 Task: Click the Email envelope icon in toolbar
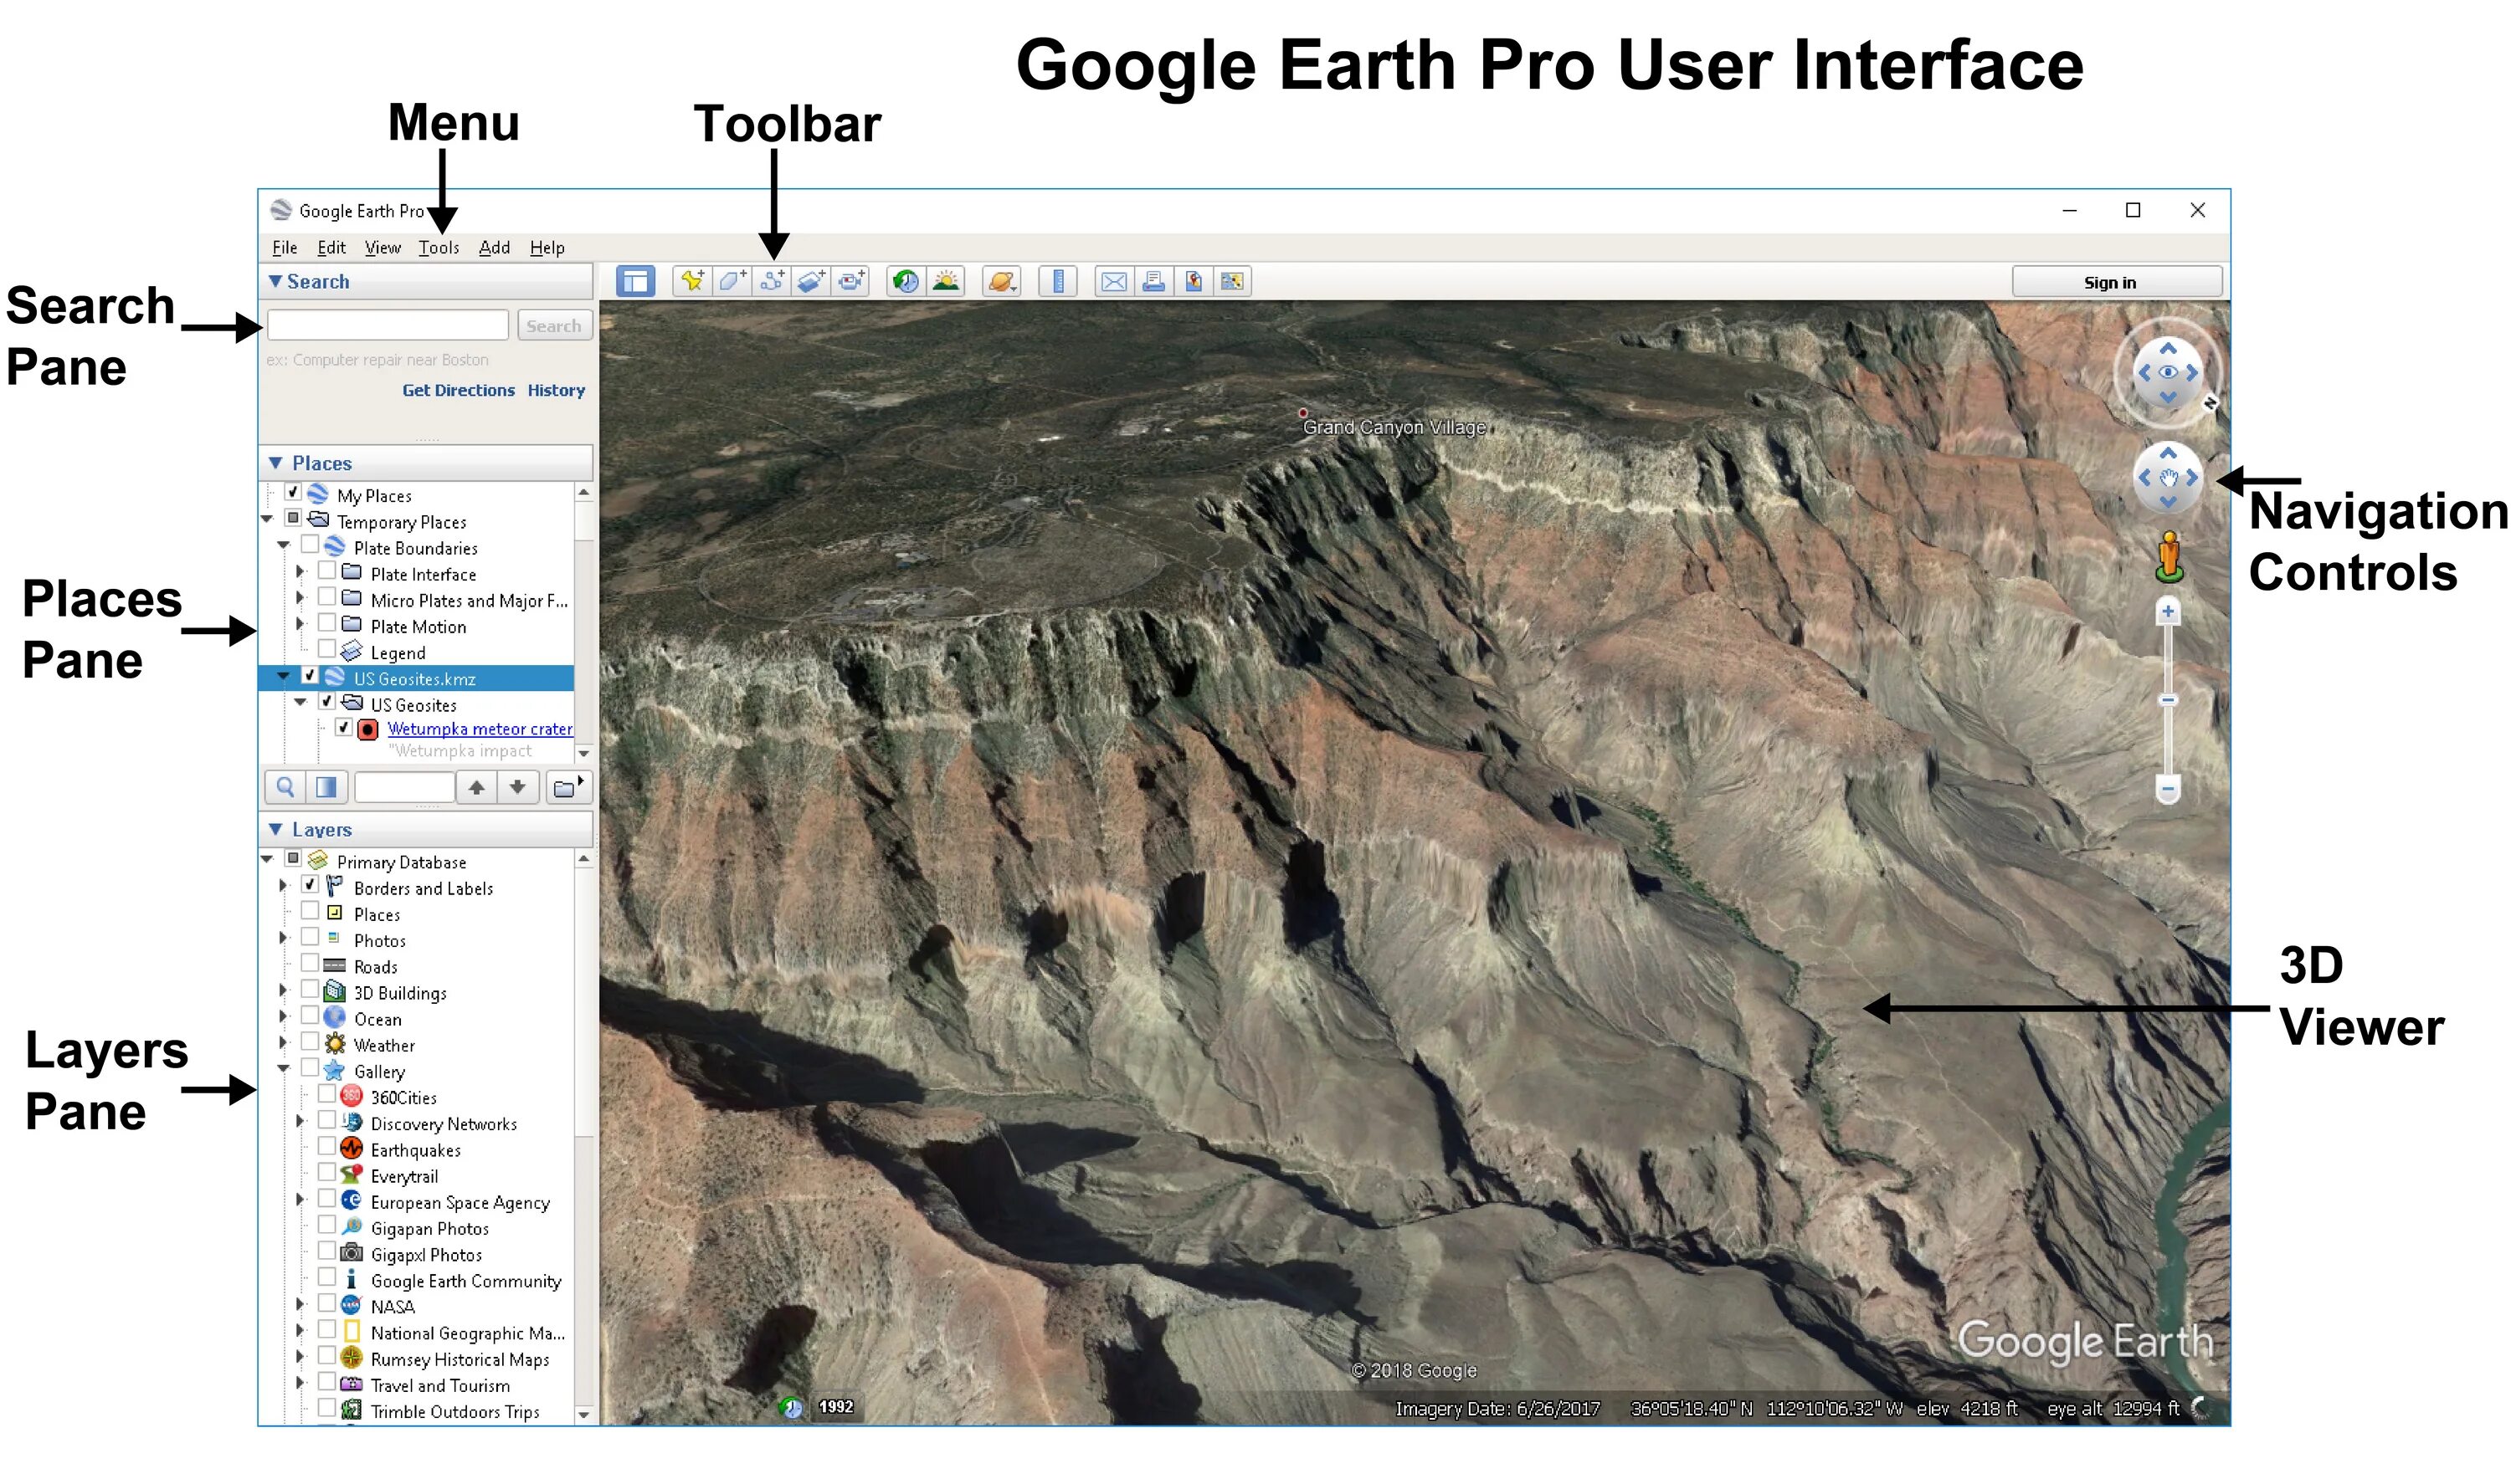1112,282
